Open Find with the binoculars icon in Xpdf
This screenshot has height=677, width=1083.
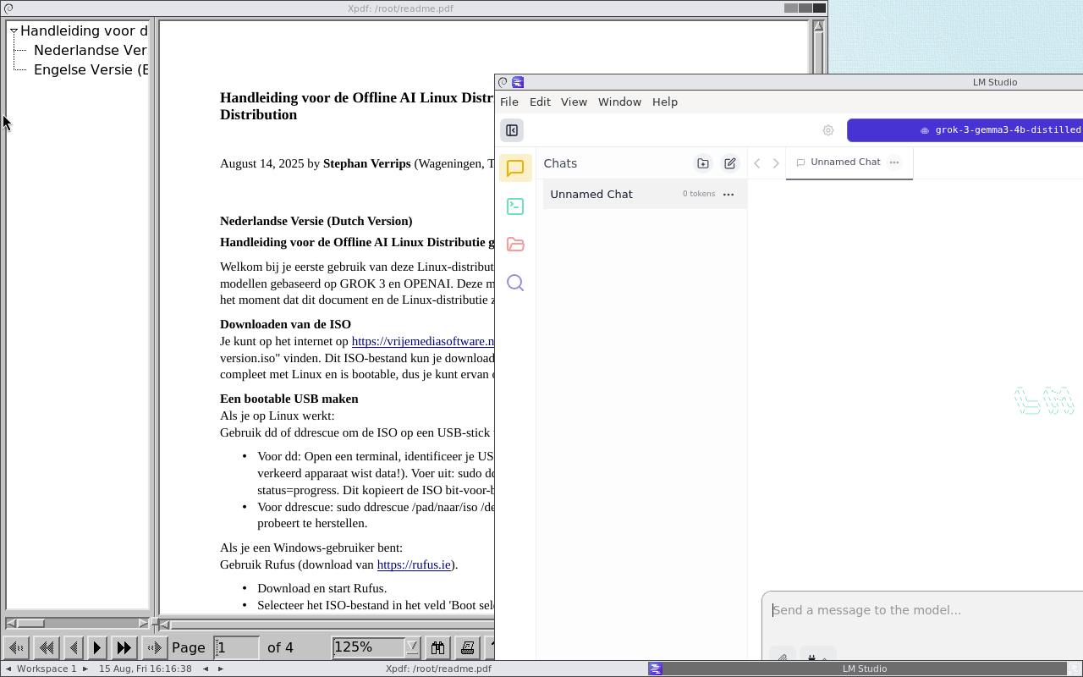[x=437, y=647]
